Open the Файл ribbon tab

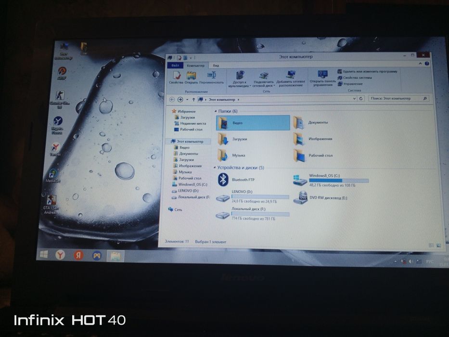175,65
